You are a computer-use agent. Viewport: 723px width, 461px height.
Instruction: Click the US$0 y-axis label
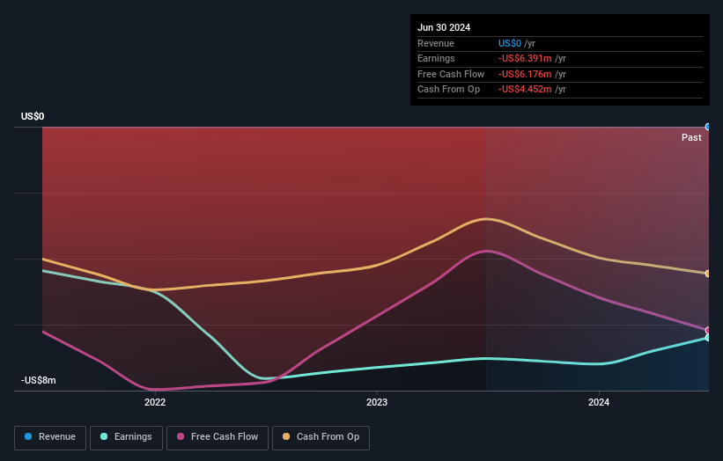click(33, 116)
